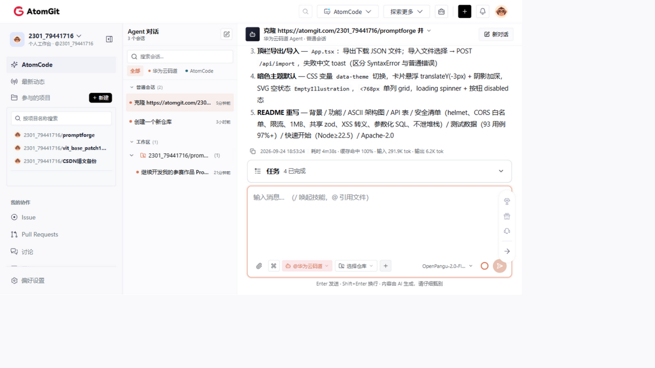
Task: Open project 2301_79441716/promptforge
Action: pos(60,135)
